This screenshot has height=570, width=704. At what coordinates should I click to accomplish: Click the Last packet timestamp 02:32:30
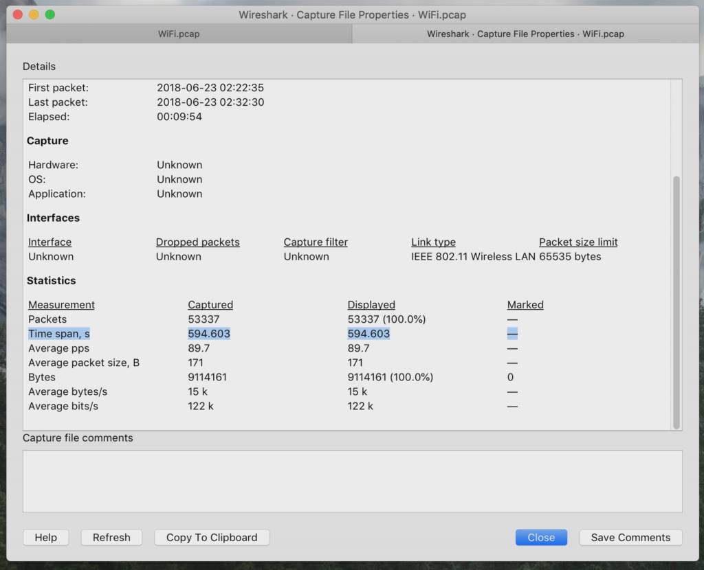click(x=210, y=102)
